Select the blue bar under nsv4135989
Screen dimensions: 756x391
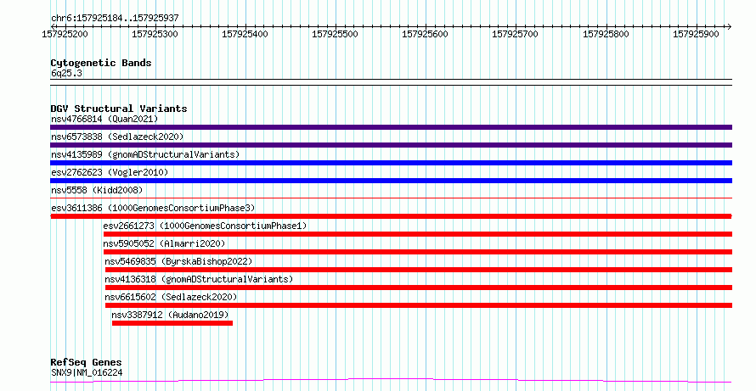pos(391,163)
